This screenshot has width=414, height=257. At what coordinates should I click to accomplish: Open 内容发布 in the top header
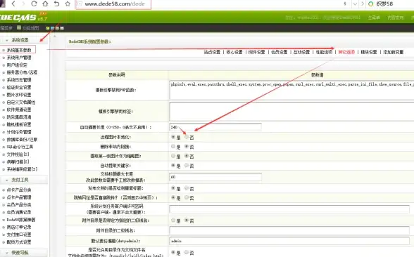coord(395,18)
